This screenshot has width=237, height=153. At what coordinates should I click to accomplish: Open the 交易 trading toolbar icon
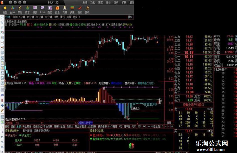tap(65, 10)
